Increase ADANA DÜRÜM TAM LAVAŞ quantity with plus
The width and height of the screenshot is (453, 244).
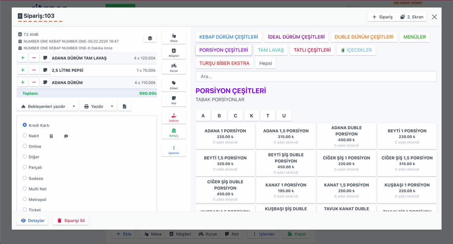pos(23,58)
